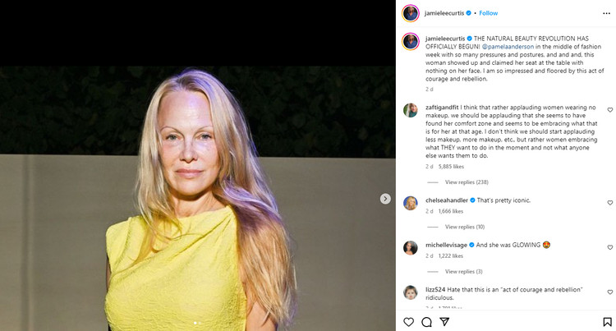Open chelseahandler's profile picture

tap(410, 203)
